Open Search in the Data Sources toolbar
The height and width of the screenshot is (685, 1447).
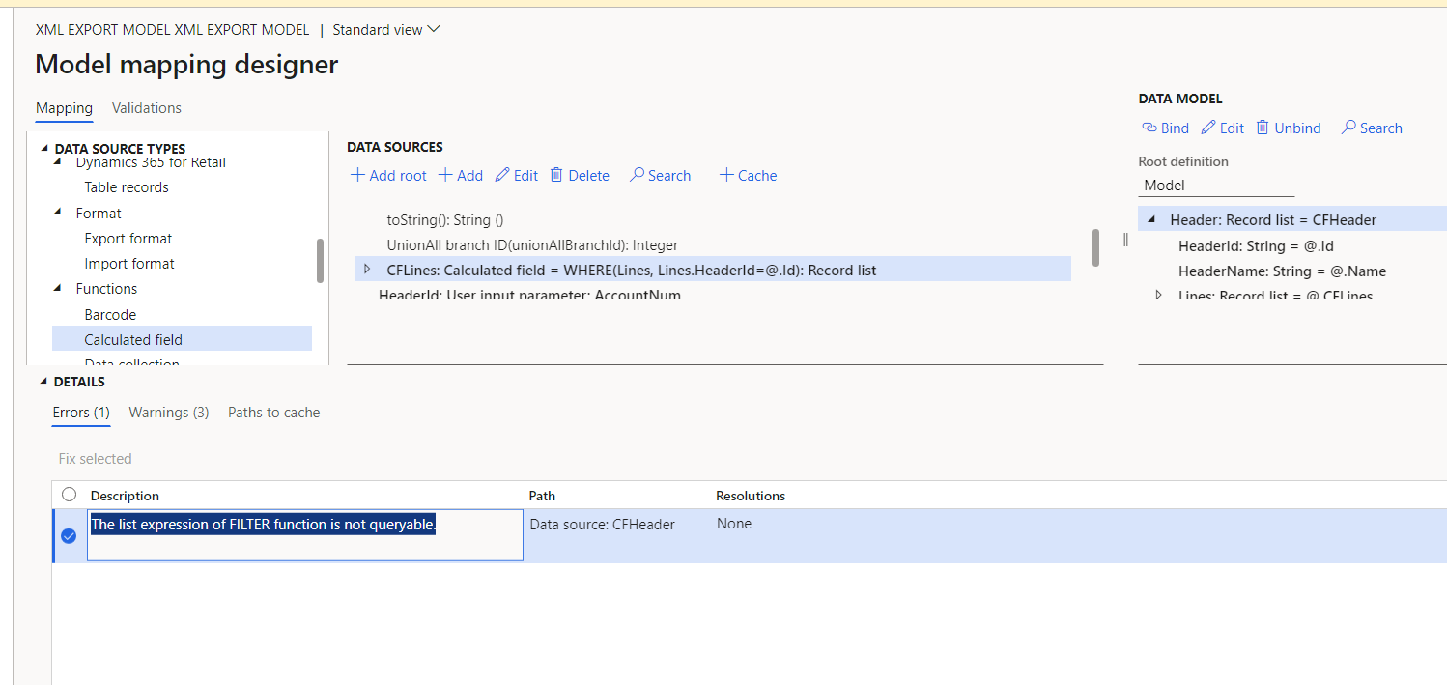639,175
